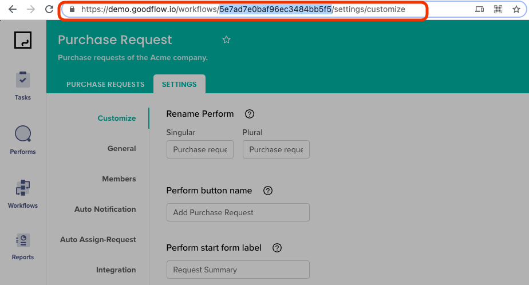Click the padlock site security icon
This screenshot has width=529, height=285.
pos(72,9)
